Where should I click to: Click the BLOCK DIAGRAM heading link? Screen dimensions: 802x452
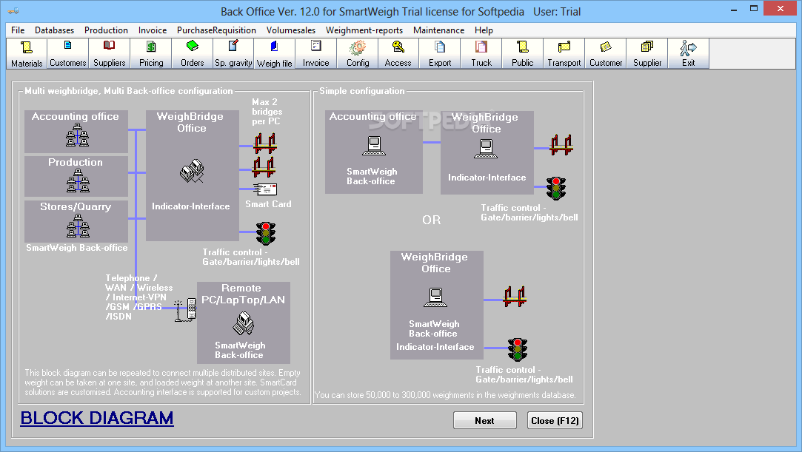(97, 418)
